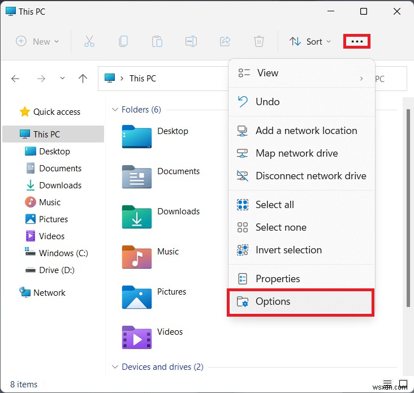The image size is (414, 393).
Task: Open the See more three-dots button
Action: [x=357, y=41]
